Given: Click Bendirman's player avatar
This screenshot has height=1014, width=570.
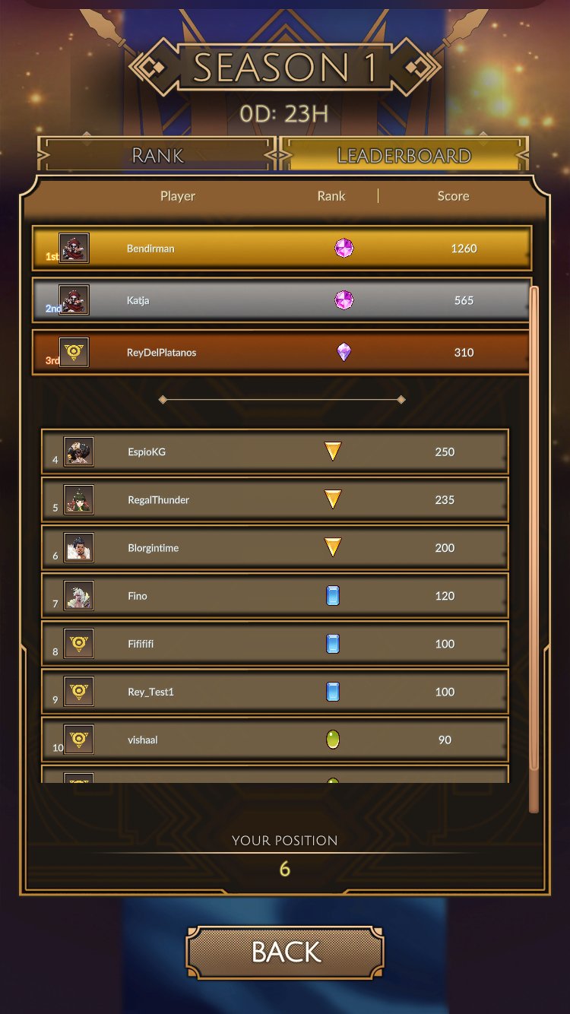Looking at the screenshot, I should pyautogui.click(x=74, y=248).
